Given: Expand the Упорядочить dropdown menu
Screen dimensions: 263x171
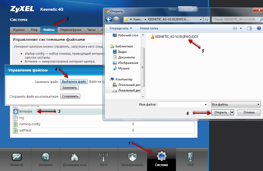Looking at the screenshot, I should coord(121,28).
